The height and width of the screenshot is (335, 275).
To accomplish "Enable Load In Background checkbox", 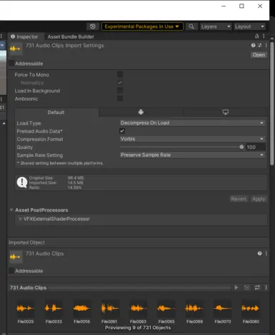I will point(120,91).
